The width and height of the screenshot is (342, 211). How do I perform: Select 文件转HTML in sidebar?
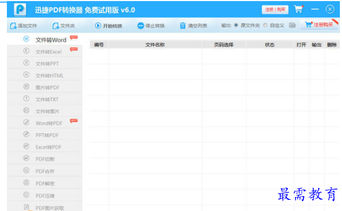(x=44, y=75)
